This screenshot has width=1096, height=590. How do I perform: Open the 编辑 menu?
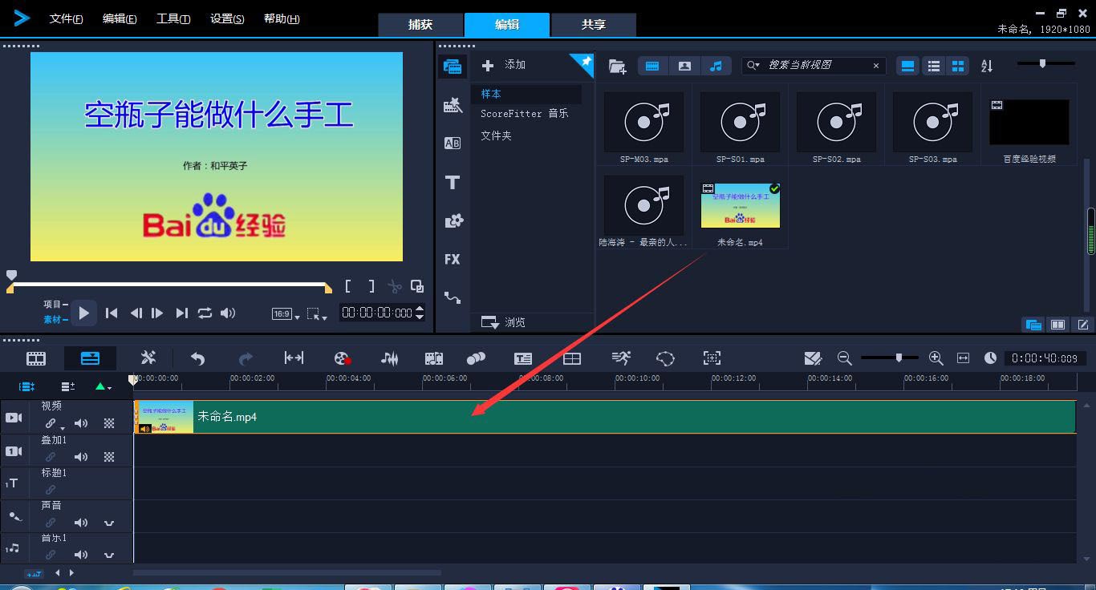(x=120, y=18)
